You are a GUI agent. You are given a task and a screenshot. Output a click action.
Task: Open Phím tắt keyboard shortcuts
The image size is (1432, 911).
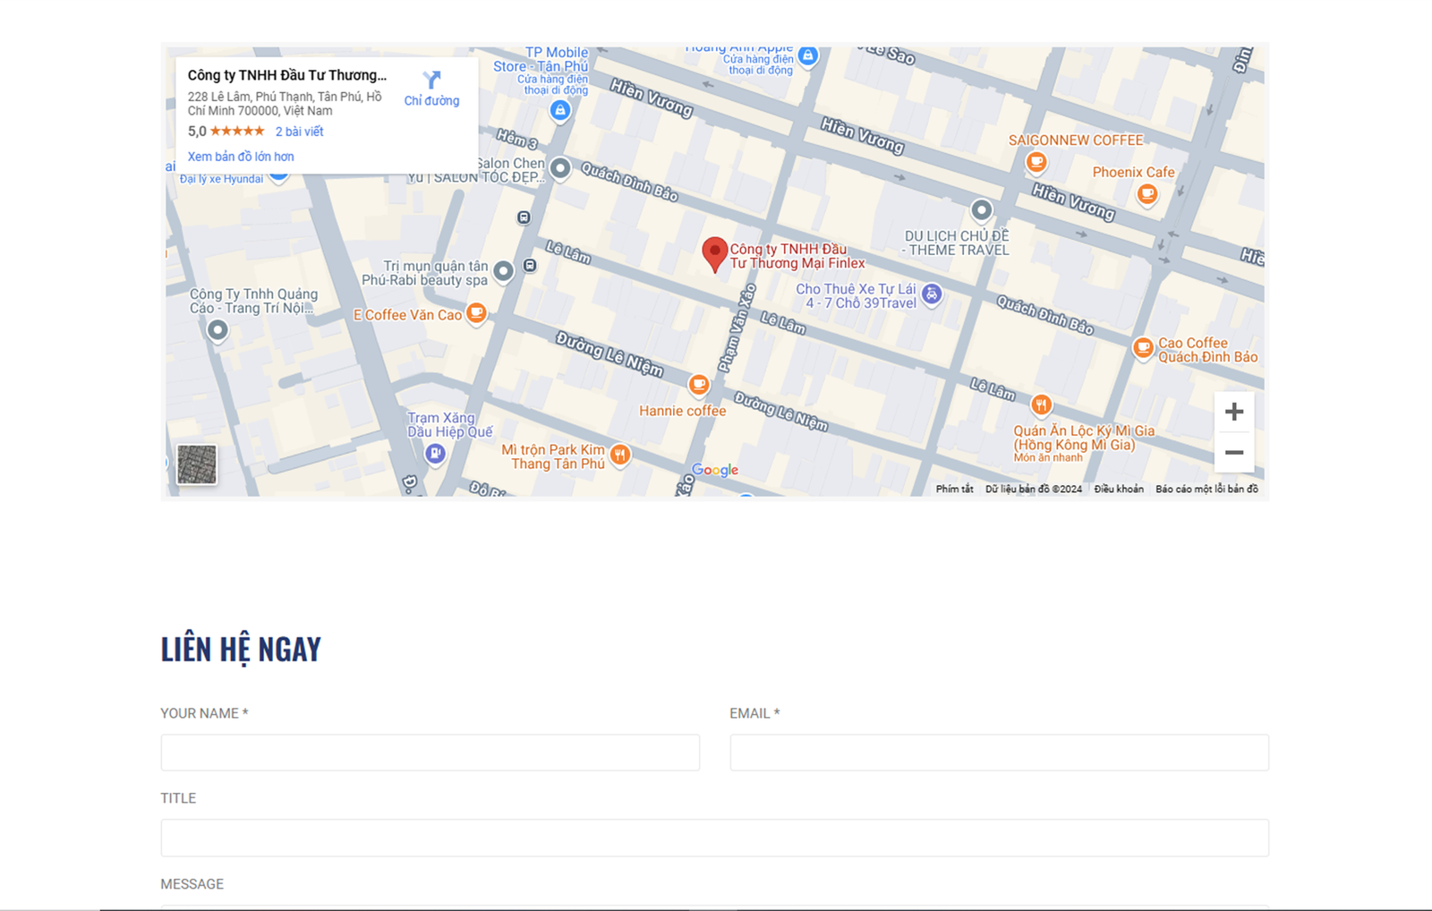[x=954, y=490]
